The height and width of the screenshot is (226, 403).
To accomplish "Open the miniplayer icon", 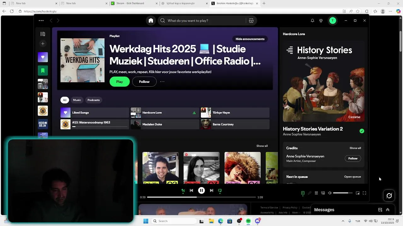I will [x=358, y=193].
